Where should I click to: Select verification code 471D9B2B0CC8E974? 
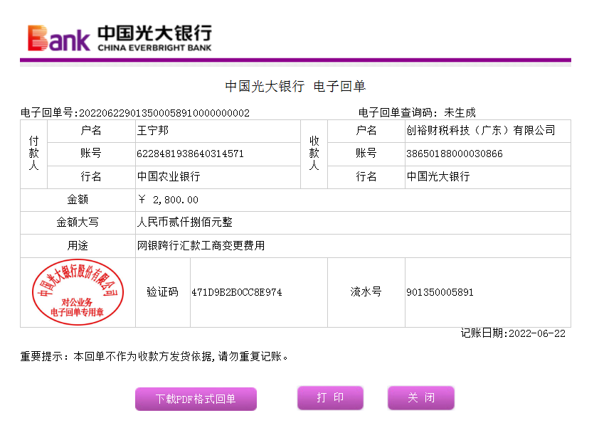click(x=237, y=292)
